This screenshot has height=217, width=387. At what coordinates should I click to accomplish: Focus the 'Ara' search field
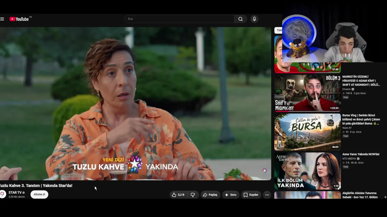(179, 19)
